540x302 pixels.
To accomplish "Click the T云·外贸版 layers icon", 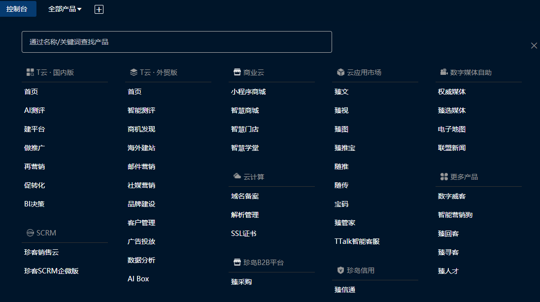I will coord(134,72).
